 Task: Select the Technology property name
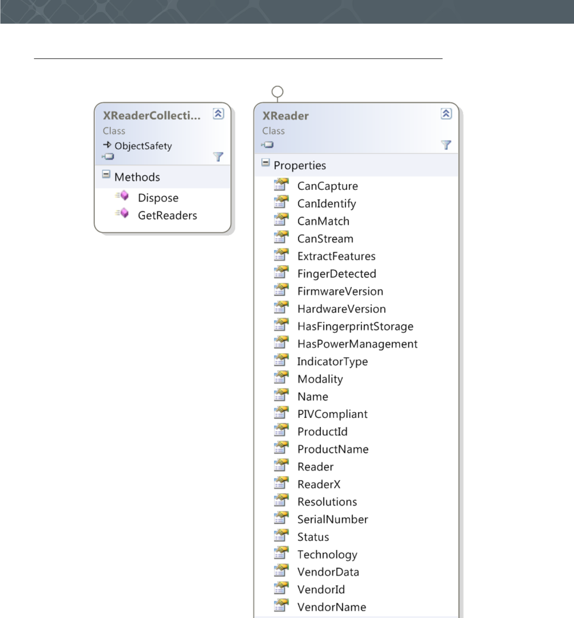tap(327, 555)
